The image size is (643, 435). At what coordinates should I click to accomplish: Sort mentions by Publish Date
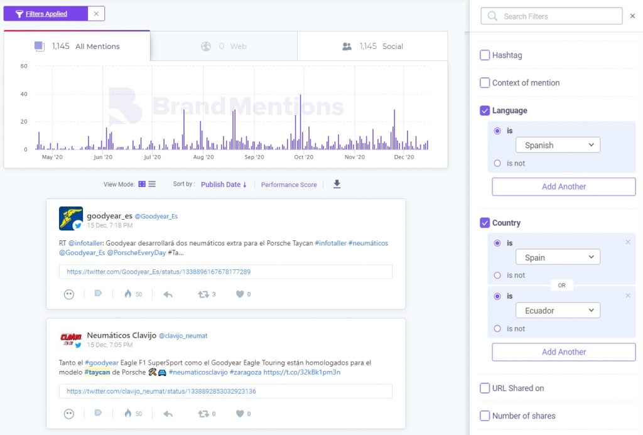[x=224, y=185]
